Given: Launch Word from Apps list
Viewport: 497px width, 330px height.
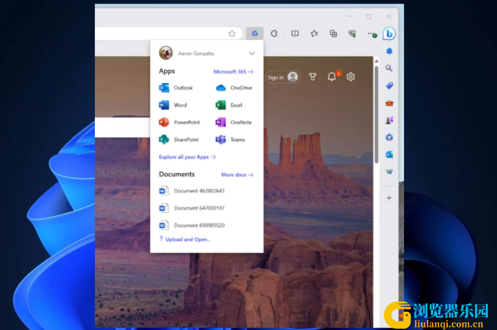Looking at the screenshot, I should [173, 105].
